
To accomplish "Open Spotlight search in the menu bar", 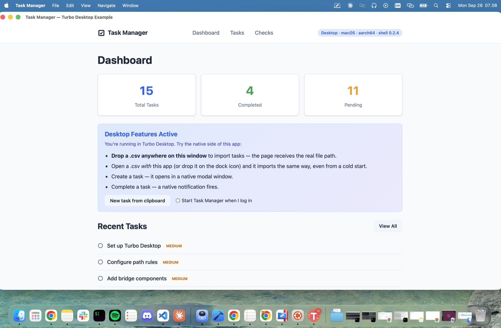I will pyautogui.click(x=436, y=6).
